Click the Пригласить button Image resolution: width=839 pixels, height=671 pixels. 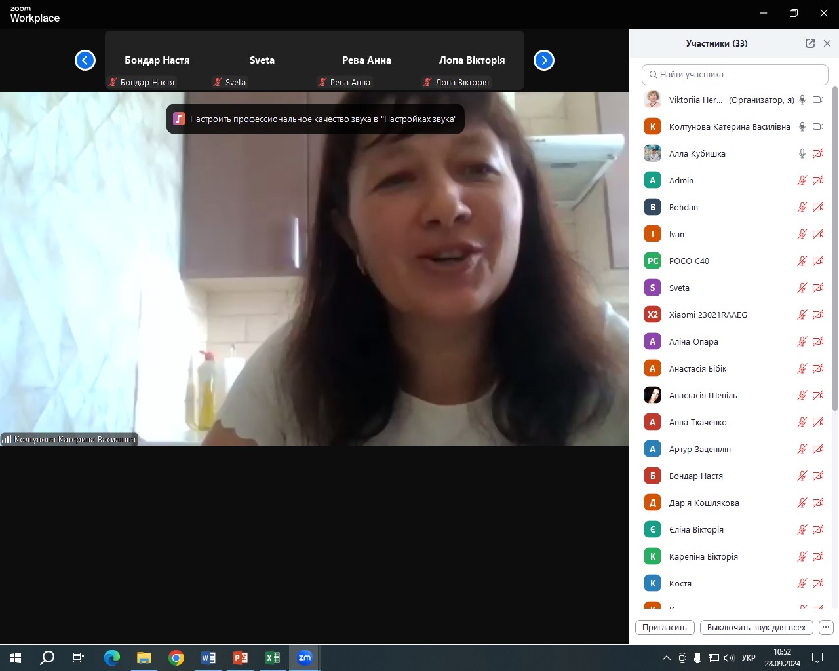664,627
